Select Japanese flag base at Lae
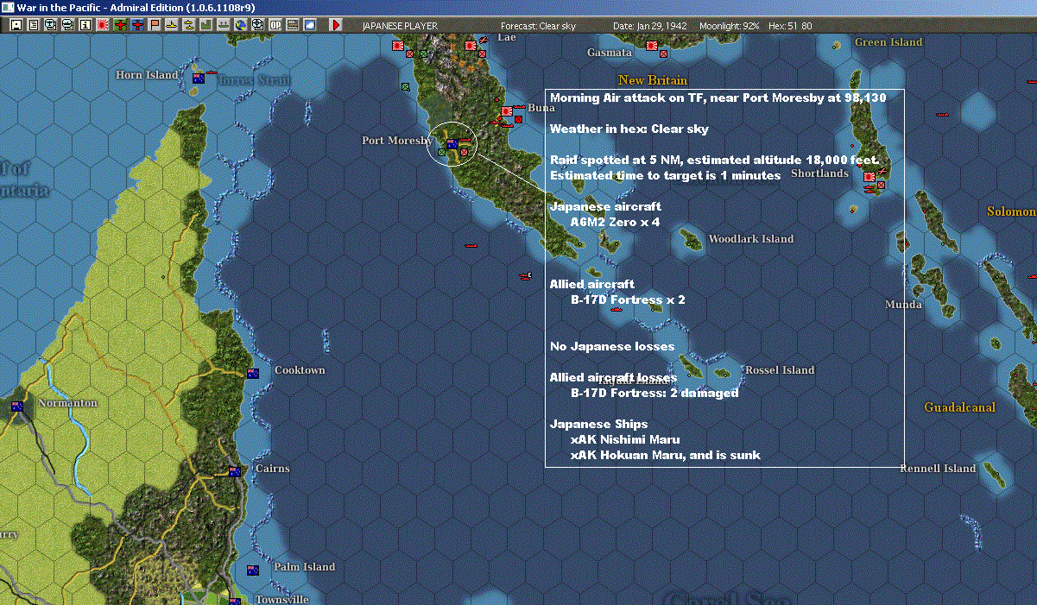Viewport: 1037px width, 605px height. [x=471, y=45]
